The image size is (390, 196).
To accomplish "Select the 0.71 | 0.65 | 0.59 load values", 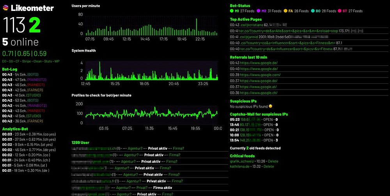I will [24, 54].
